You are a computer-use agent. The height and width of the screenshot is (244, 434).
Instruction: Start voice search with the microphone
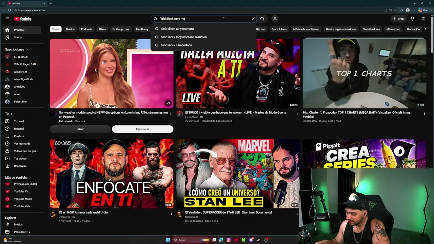click(x=275, y=19)
